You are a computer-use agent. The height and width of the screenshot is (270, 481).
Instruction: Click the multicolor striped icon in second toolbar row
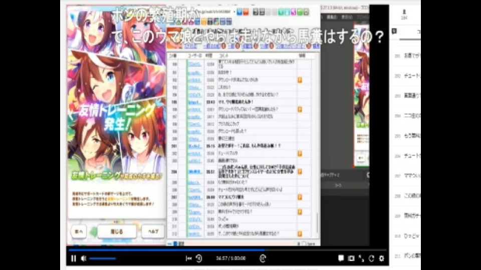[216, 21]
